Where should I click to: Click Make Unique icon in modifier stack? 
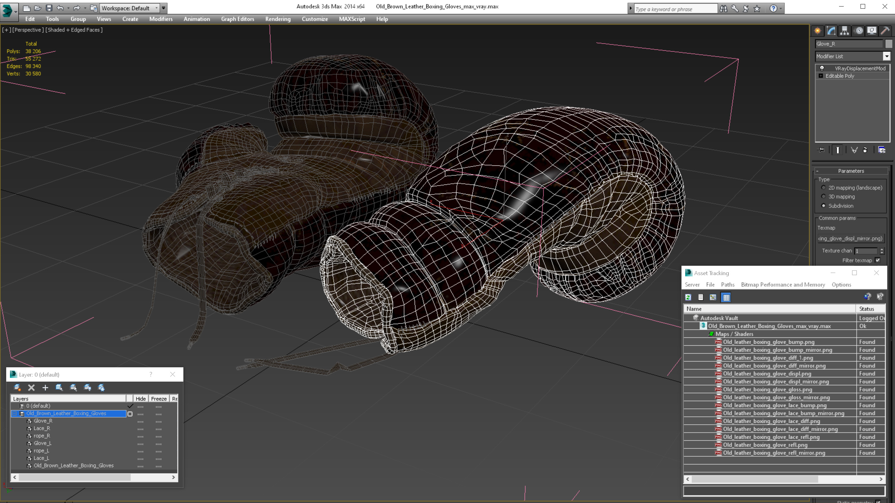click(854, 150)
